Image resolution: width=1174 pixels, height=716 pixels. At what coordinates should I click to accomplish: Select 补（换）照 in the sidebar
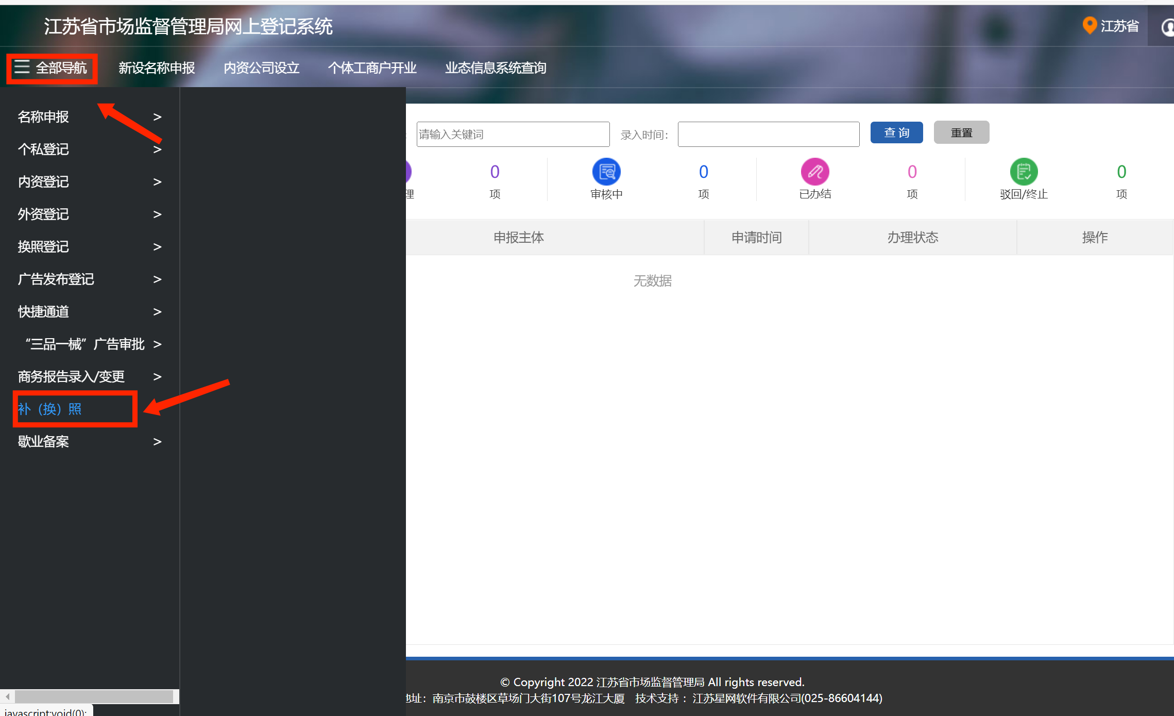pos(49,409)
